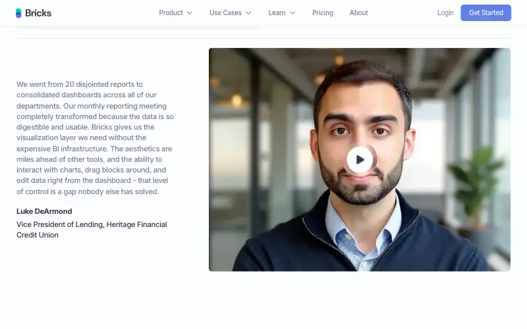Click the Bricks logo icon
The image size is (527, 329).
[18, 13]
